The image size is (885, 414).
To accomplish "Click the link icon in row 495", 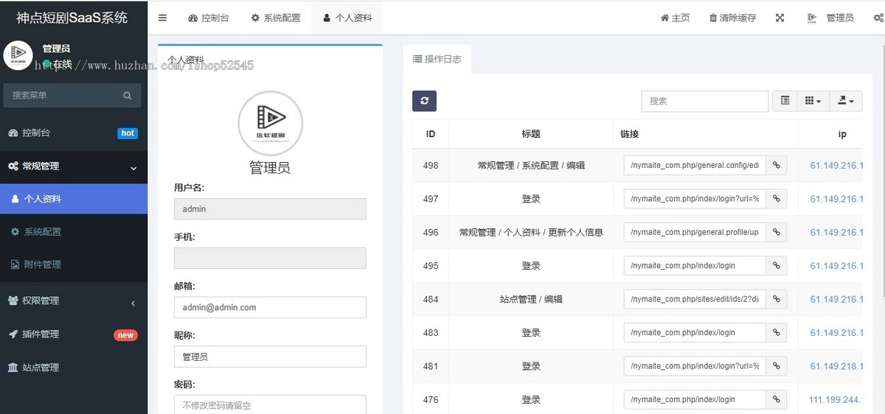I will click(x=777, y=266).
